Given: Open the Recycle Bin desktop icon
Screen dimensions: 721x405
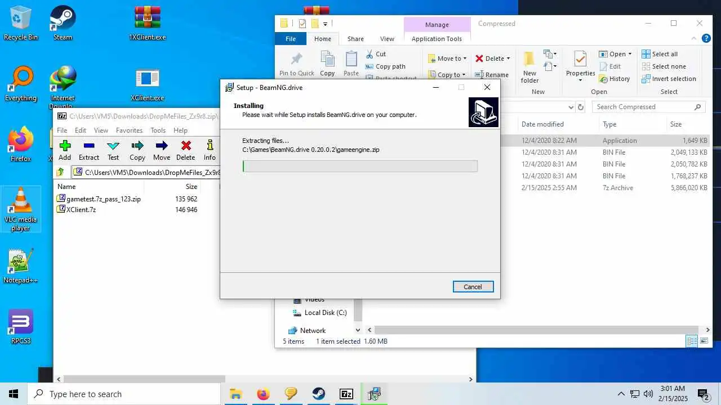Looking at the screenshot, I should pyautogui.click(x=21, y=24).
